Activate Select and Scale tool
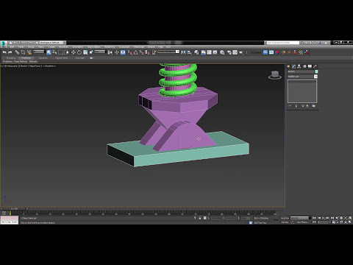 [85, 52]
